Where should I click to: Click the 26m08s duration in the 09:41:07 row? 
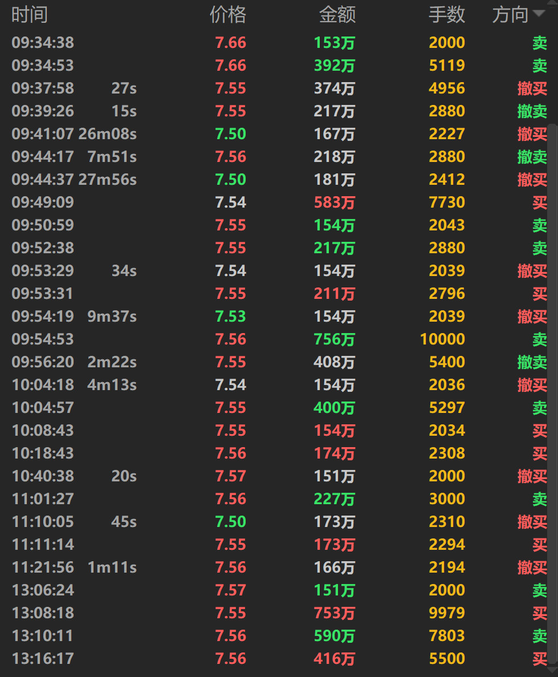(108, 134)
